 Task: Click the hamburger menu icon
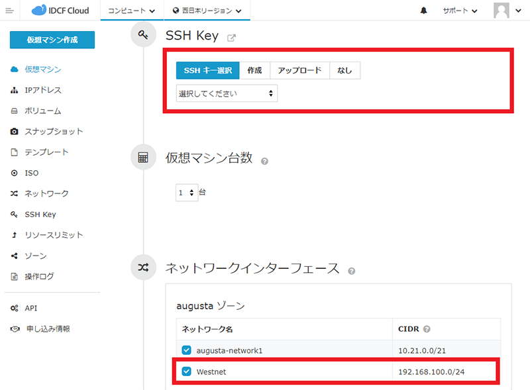(x=9, y=11)
